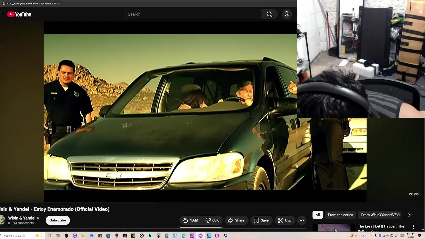Show more filter chips with right arrow

[x=409, y=215]
